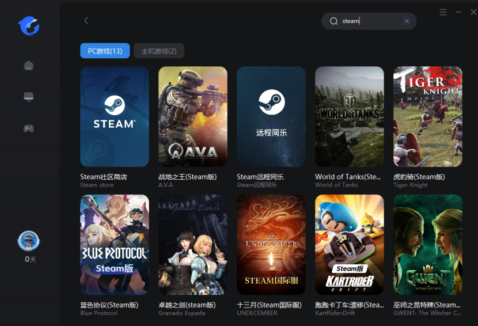Click the 虎豹骑(Steam版) title
The image size is (478, 326).
(x=419, y=177)
